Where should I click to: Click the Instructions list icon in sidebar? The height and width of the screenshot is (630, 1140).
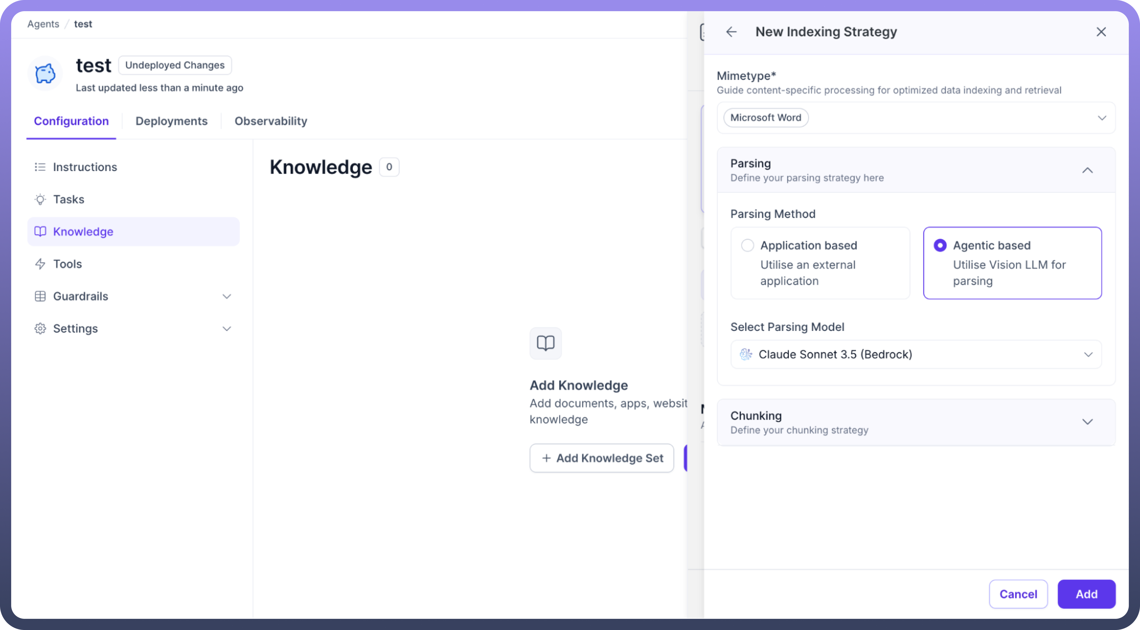(40, 167)
